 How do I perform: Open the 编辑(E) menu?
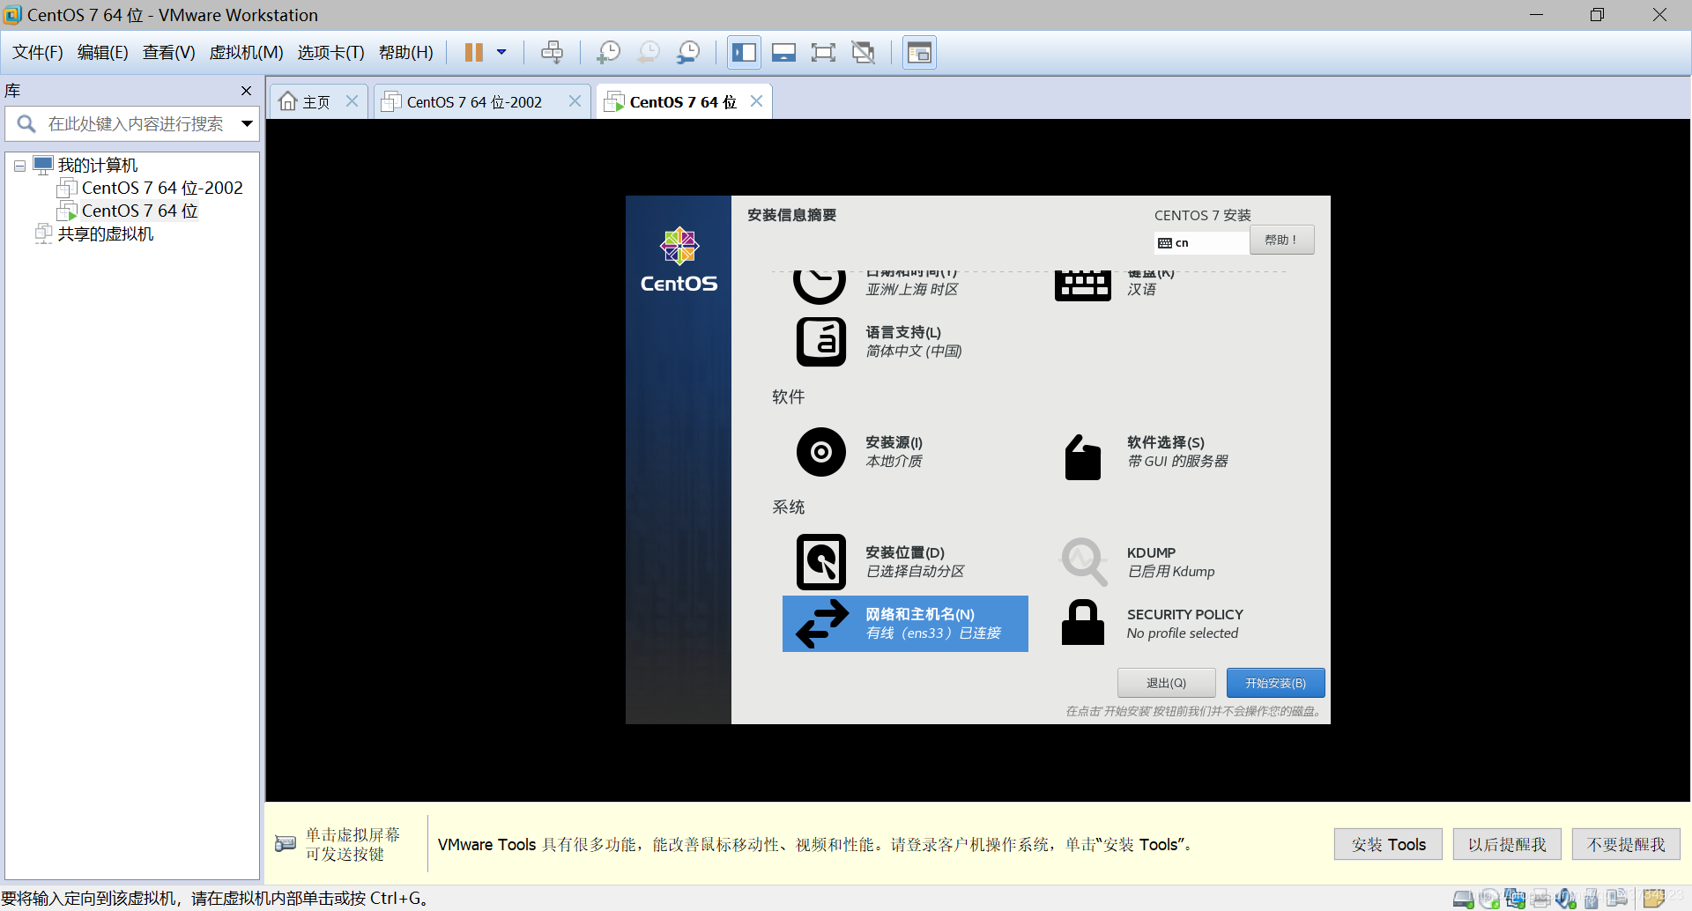pos(103,53)
